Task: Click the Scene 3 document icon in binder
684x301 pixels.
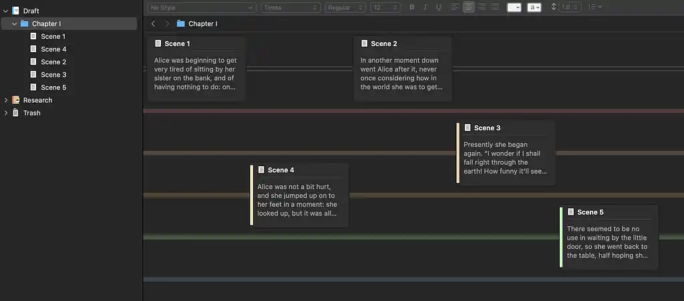Action: [33, 75]
